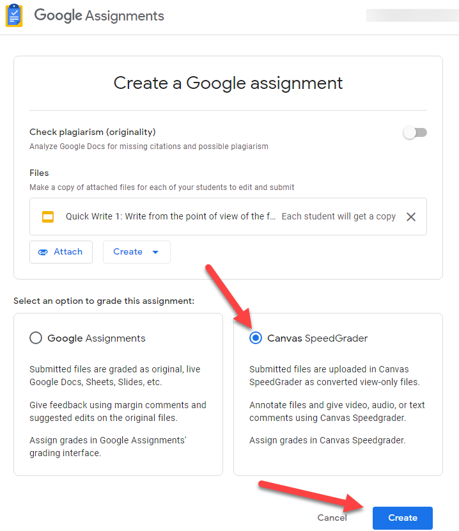Click the Attach button label
This screenshot has width=459, height=531.
click(x=68, y=252)
